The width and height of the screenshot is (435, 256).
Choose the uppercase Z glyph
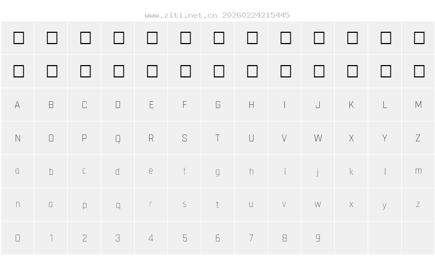418,138
